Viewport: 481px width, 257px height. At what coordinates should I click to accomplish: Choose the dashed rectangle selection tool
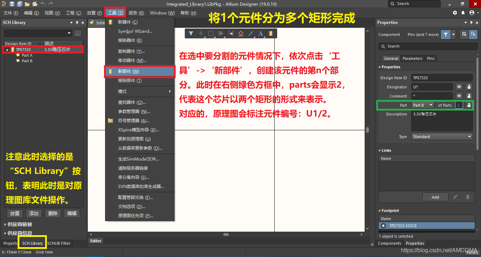[211, 33]
